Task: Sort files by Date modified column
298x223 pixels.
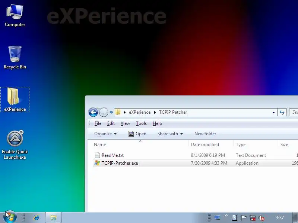Action: click(211, 145)
